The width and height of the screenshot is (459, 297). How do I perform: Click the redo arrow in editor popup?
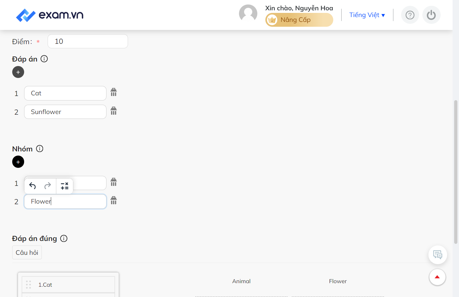48,186
